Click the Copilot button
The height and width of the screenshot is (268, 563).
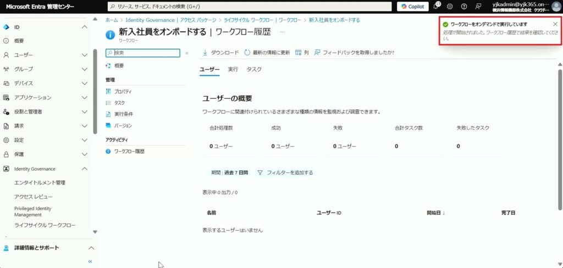coord(412,7)
